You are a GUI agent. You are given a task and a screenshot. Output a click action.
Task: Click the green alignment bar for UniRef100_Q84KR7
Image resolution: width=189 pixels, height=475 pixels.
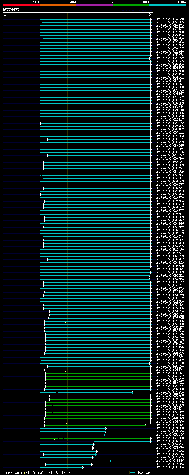coord(99,373)
